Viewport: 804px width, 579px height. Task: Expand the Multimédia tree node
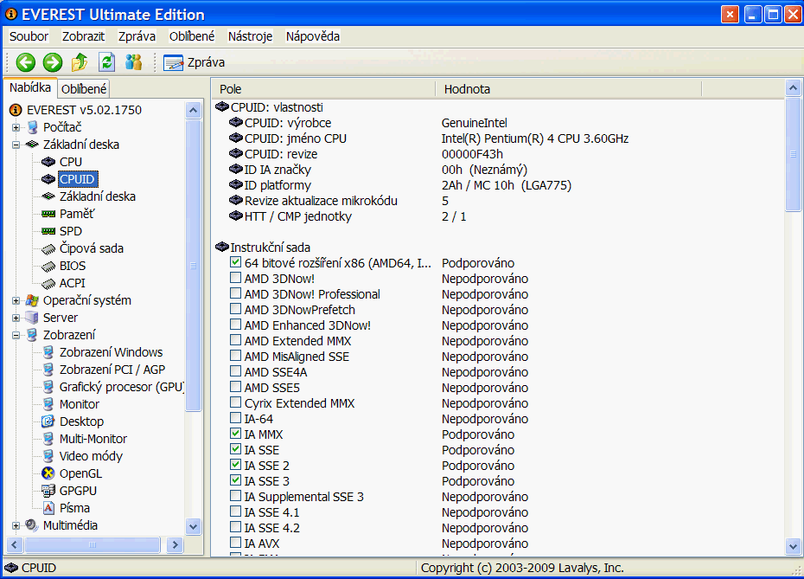[16, 525]
